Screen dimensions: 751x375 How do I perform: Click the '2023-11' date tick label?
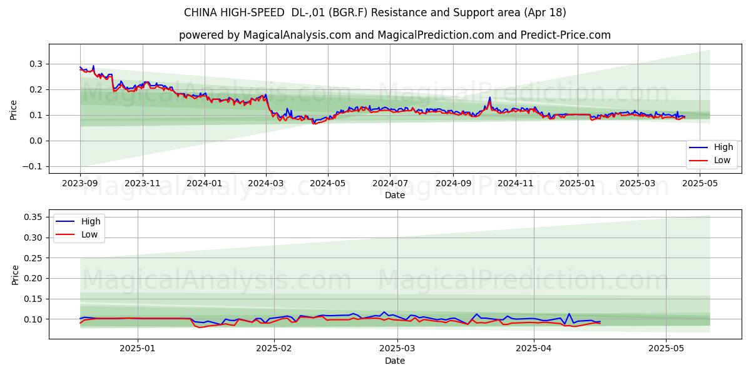(143, 183)
